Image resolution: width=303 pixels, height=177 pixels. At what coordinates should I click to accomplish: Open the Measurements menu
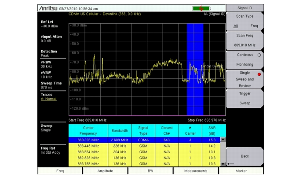(x=196, y=171)
